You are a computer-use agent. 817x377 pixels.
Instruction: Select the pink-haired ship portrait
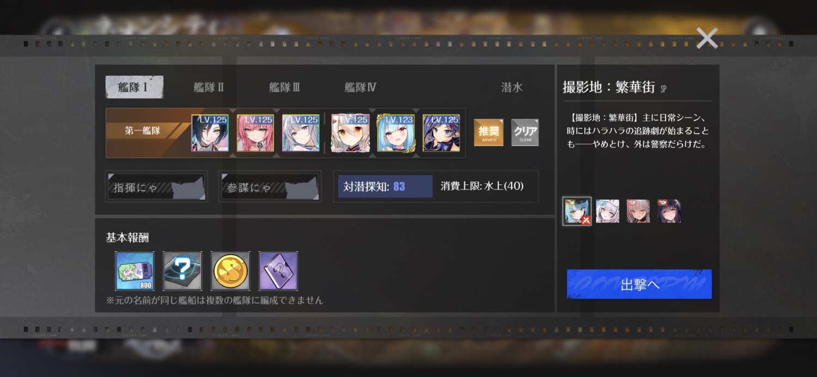[255, 133]
